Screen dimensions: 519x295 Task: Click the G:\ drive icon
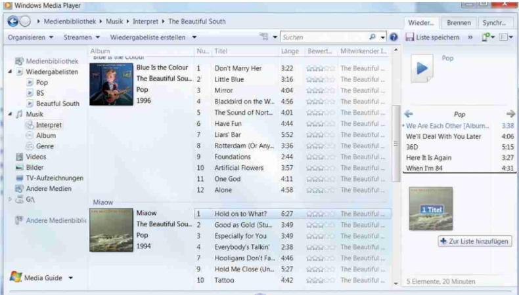[x=20, y=199]
